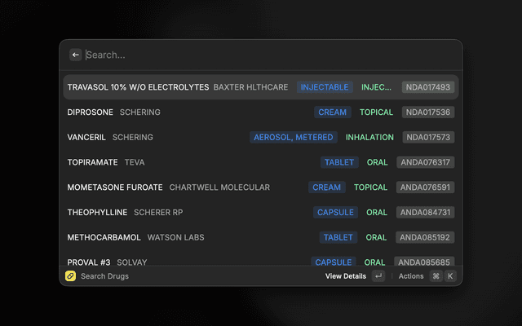Select the METHOCARBAMOL Watson Labs row
Screen dimensions: 522x326
pos(135,238)
